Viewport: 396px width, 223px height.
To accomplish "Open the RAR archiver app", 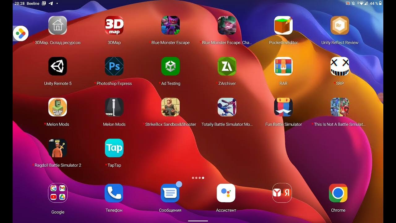I will coord(283,66).
